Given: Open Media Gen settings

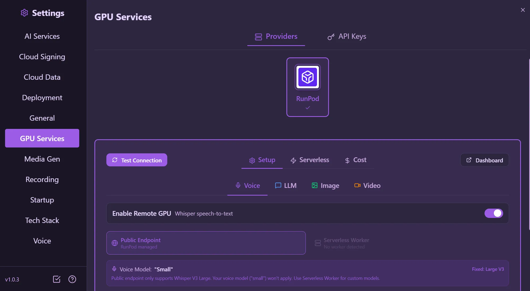Looking at the screenshot, I should point(42,159).
